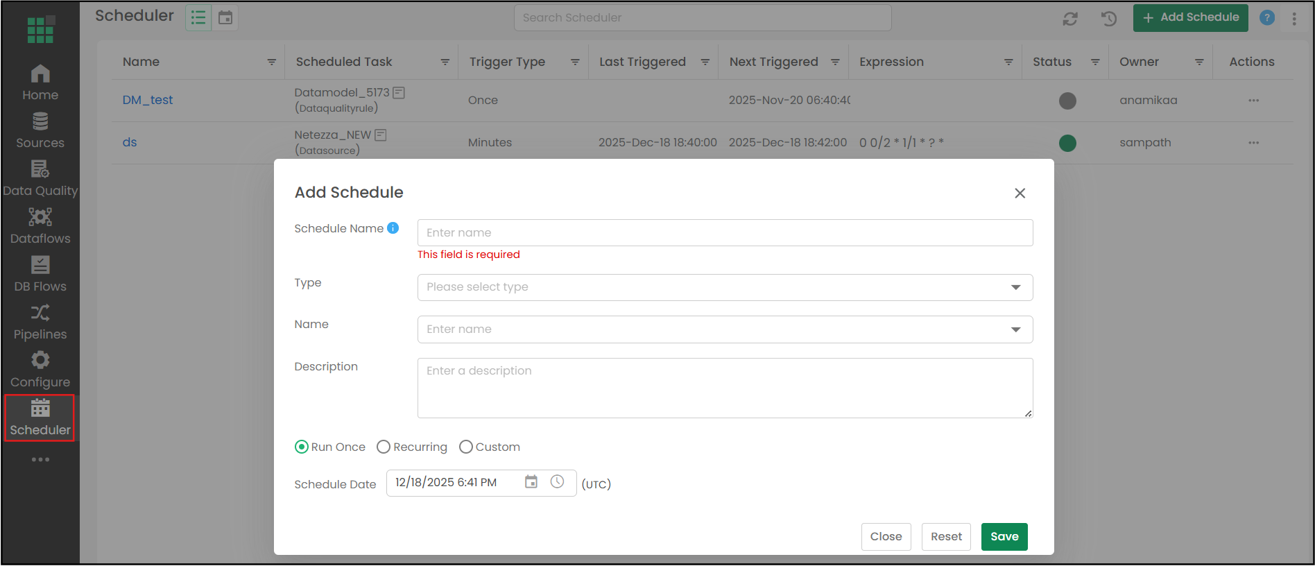1315x566 pixels.
Task: Open Dataflows from the sidebar
Action: click(x=40, y=227)
